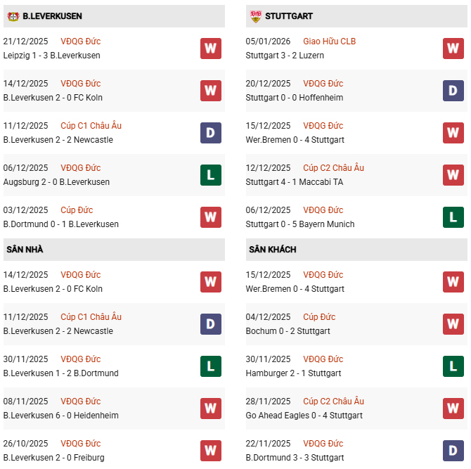Click L badge for Augsburg 2 - 0 B.Leverkusen
This screenshot has height=469, width=471.
pyautogui.click(x=210, y=175)
